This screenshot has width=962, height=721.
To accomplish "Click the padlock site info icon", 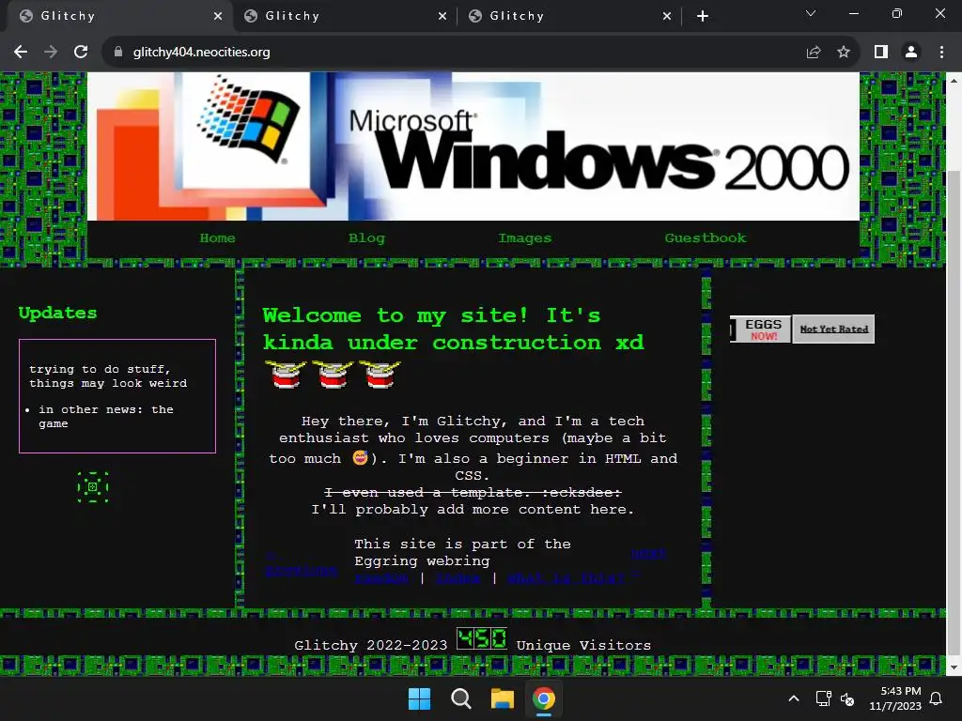I will tap(118, 53).
